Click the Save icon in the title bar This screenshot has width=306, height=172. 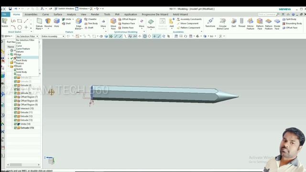pyautogui.click(x=10, y=9)
